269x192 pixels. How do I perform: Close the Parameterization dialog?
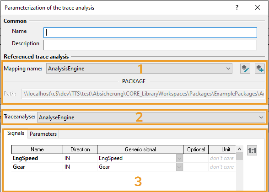(258, 7)
